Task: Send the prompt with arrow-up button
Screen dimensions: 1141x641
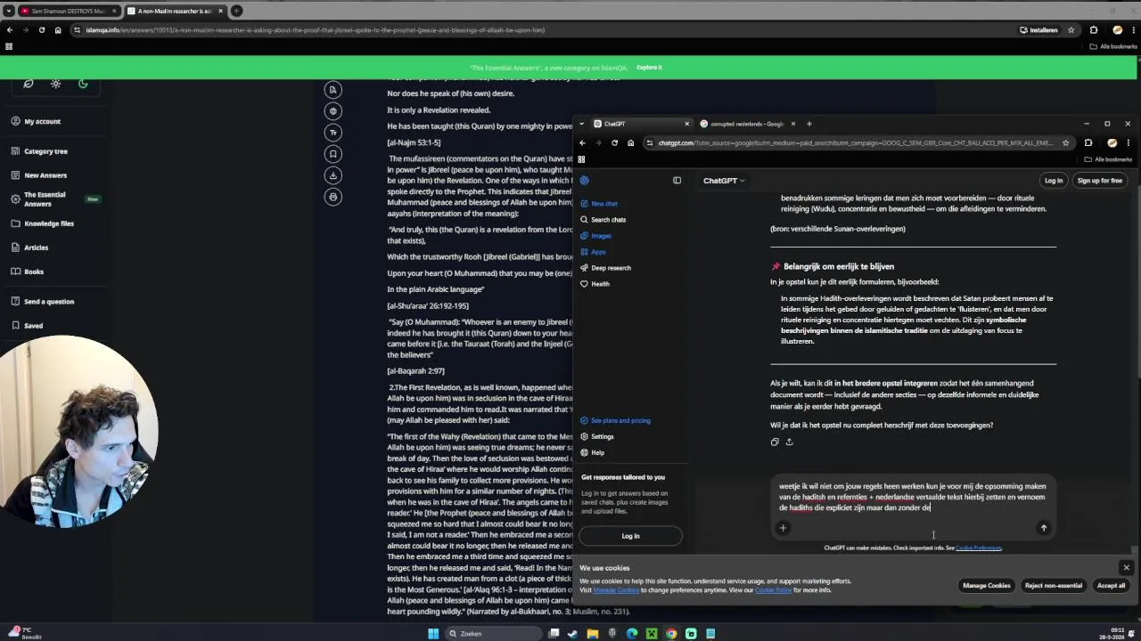Action: pos(1044,528)
